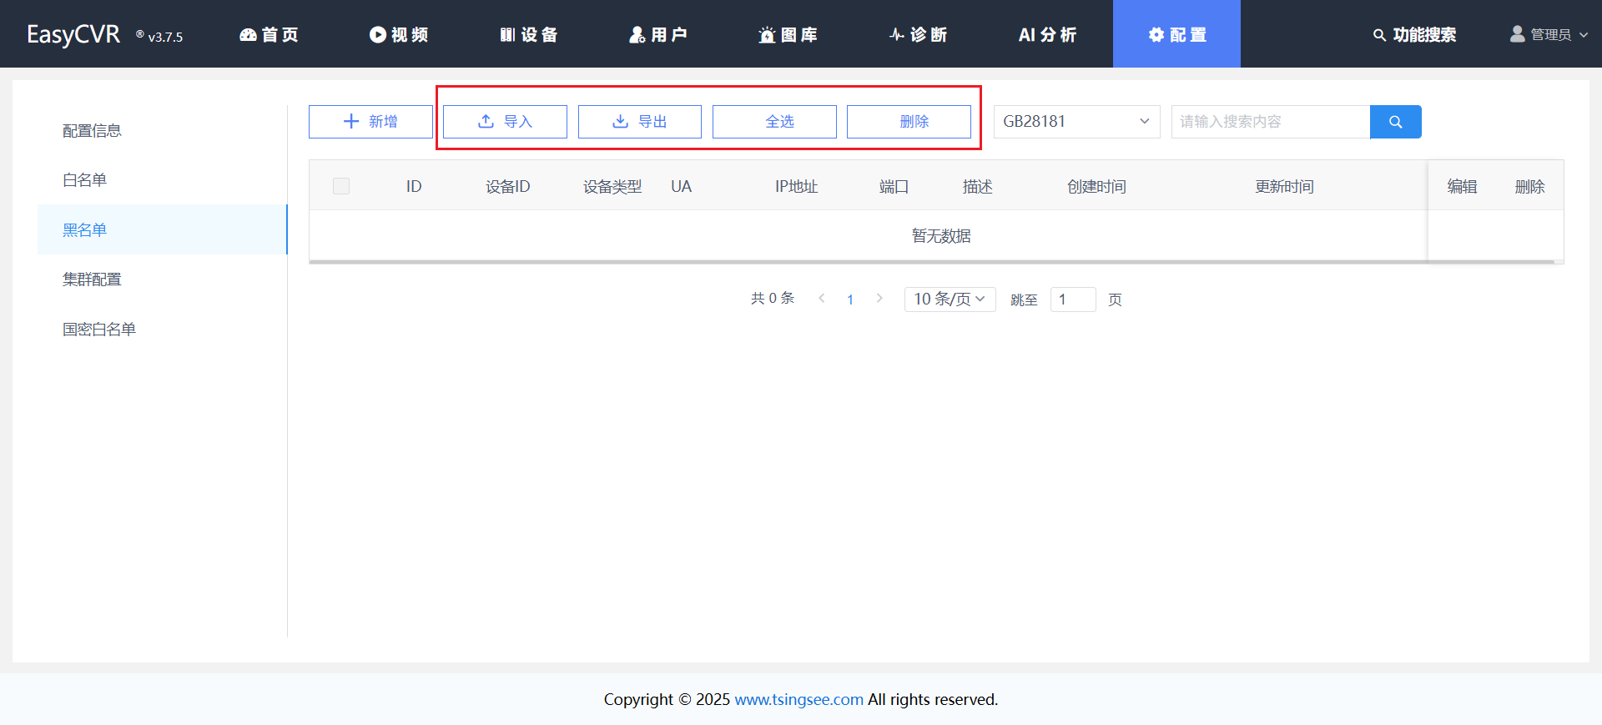Focus the 跳至 page jump input
This screenshot has height=725, width=1602.
pyautogui.click(x=1073, y=300)
